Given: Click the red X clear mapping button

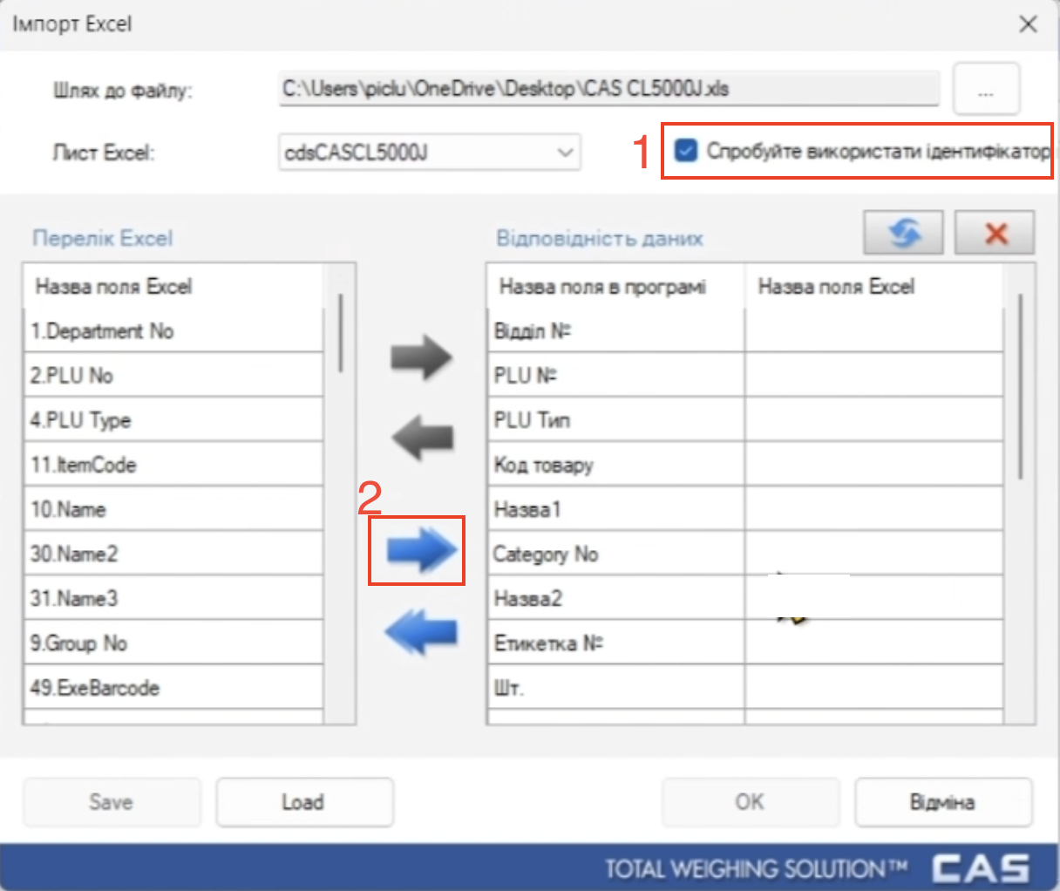Looking at the screenshot, I should point(995,233).
